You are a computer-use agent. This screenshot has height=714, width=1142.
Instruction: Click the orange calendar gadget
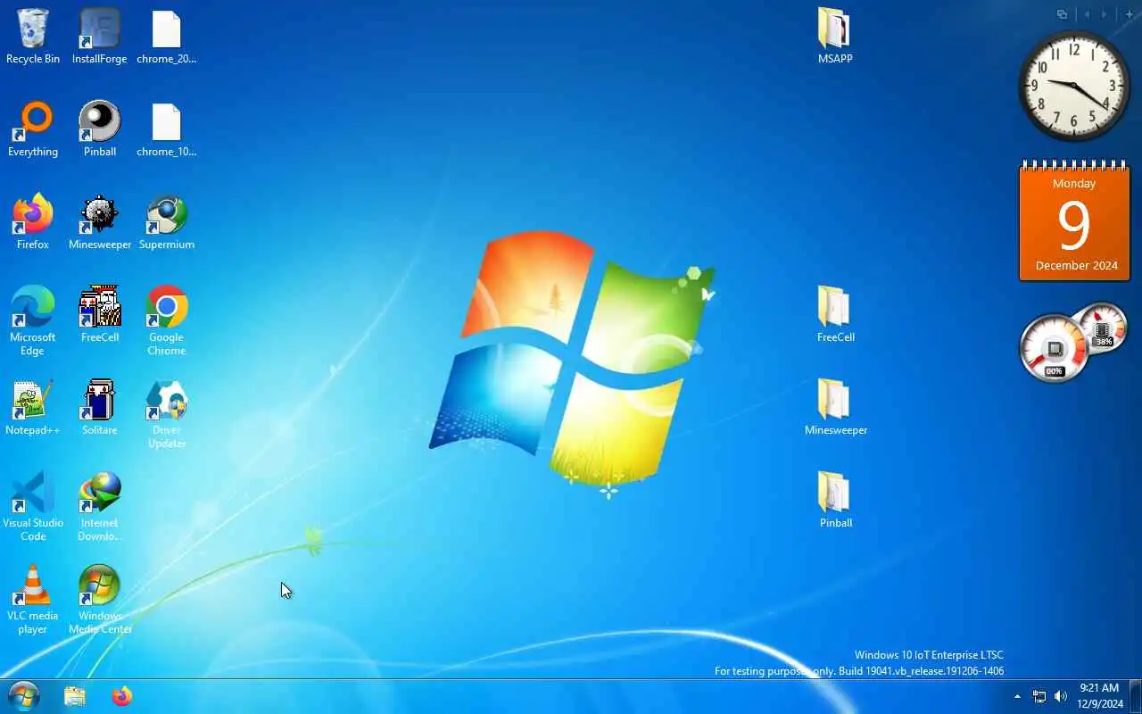coord(1074,220)
